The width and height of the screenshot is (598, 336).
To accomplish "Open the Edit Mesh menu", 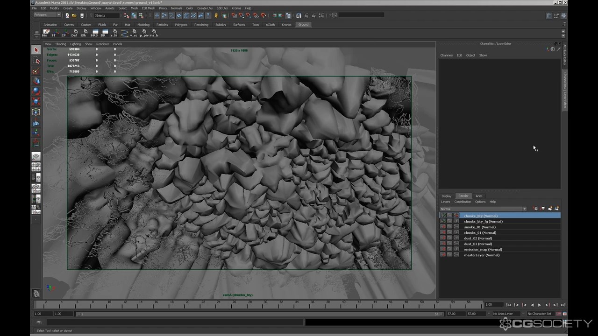I will click(x=148, y=8).
